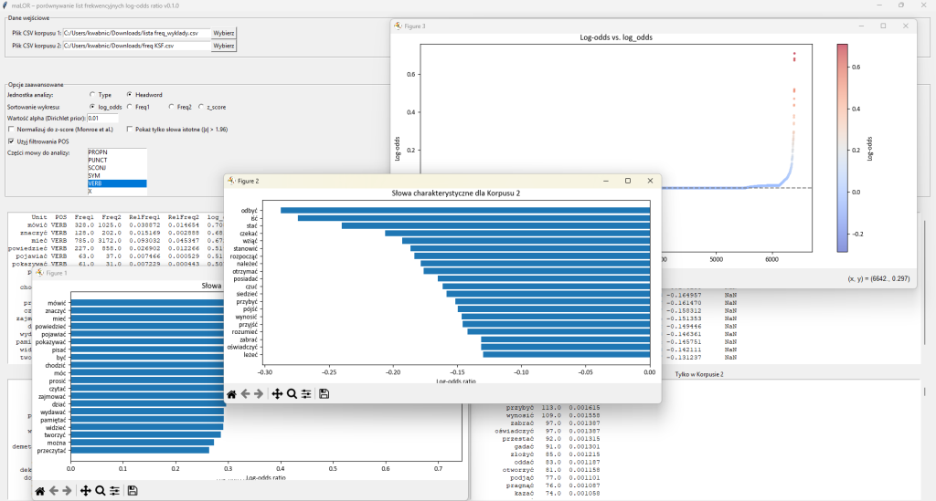Activate the Zoom magnifier in Figure 1
Image resolution: width=936 pixels, height=501 pixels.
tap(101, 491)
